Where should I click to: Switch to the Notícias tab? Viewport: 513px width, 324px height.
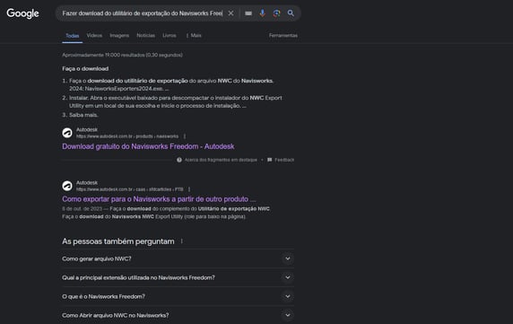pos(145,35)
